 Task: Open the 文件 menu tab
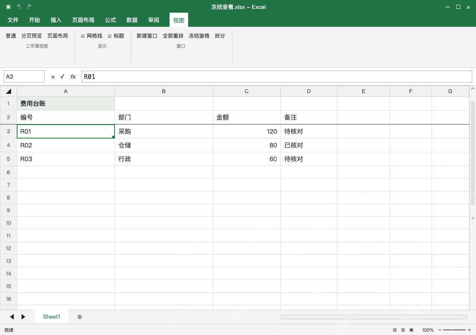(13, 20)
